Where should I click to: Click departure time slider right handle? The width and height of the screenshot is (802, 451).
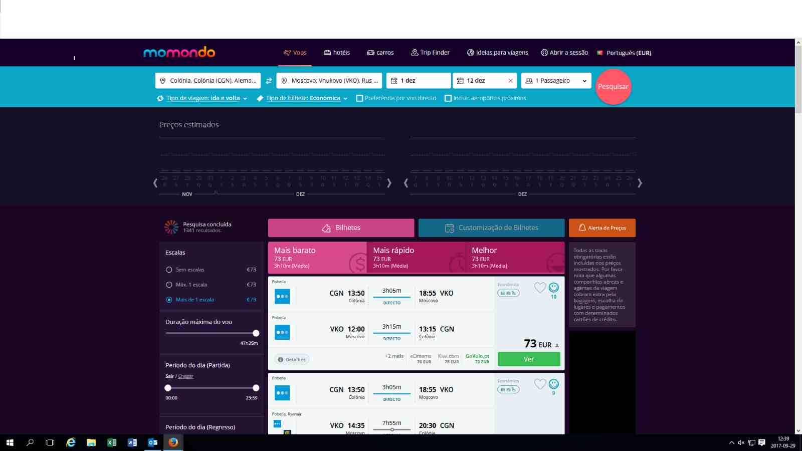[x=256, y=388]
